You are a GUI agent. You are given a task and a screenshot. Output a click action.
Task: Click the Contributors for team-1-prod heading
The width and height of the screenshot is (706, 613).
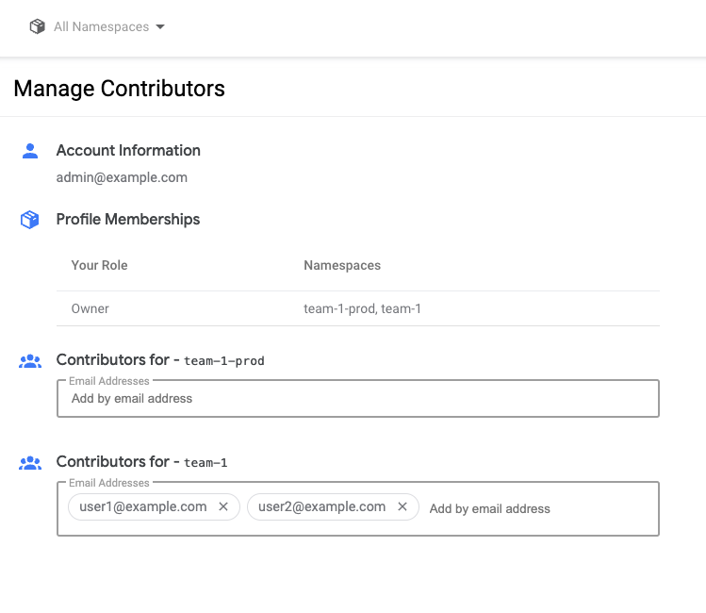[x=160, y=360]
